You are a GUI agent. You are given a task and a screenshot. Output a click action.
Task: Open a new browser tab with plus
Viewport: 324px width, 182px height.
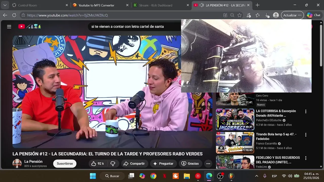tap(257, 5)
